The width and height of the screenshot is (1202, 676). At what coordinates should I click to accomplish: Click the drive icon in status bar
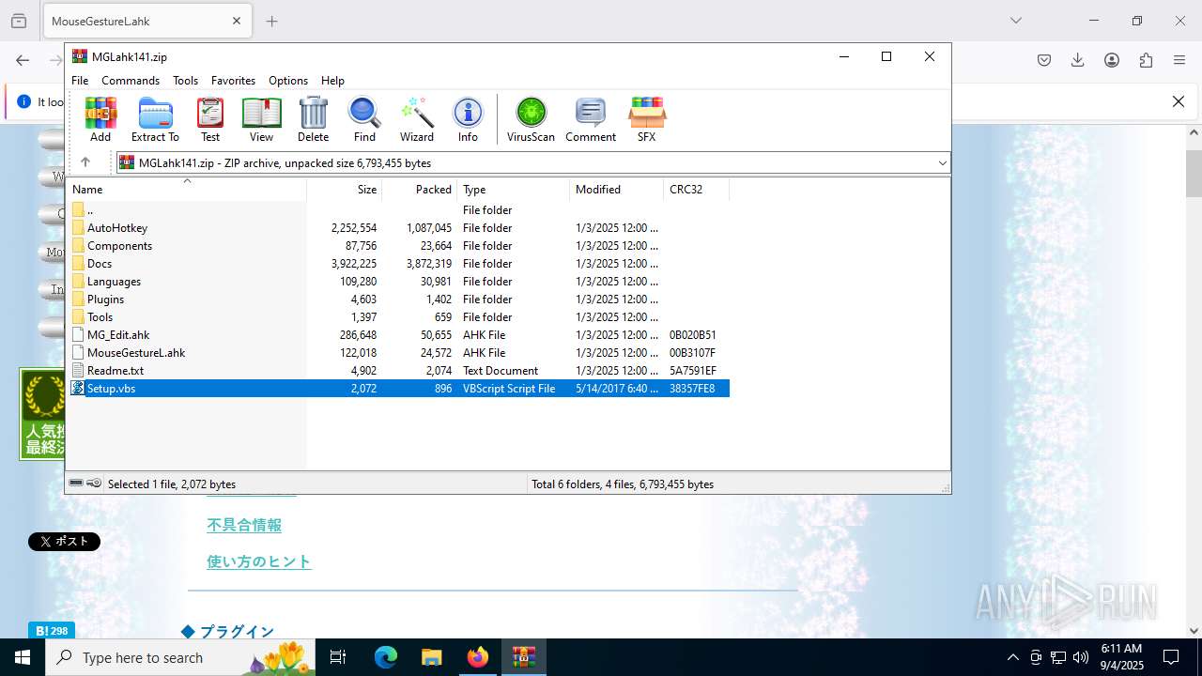[76, 484]
